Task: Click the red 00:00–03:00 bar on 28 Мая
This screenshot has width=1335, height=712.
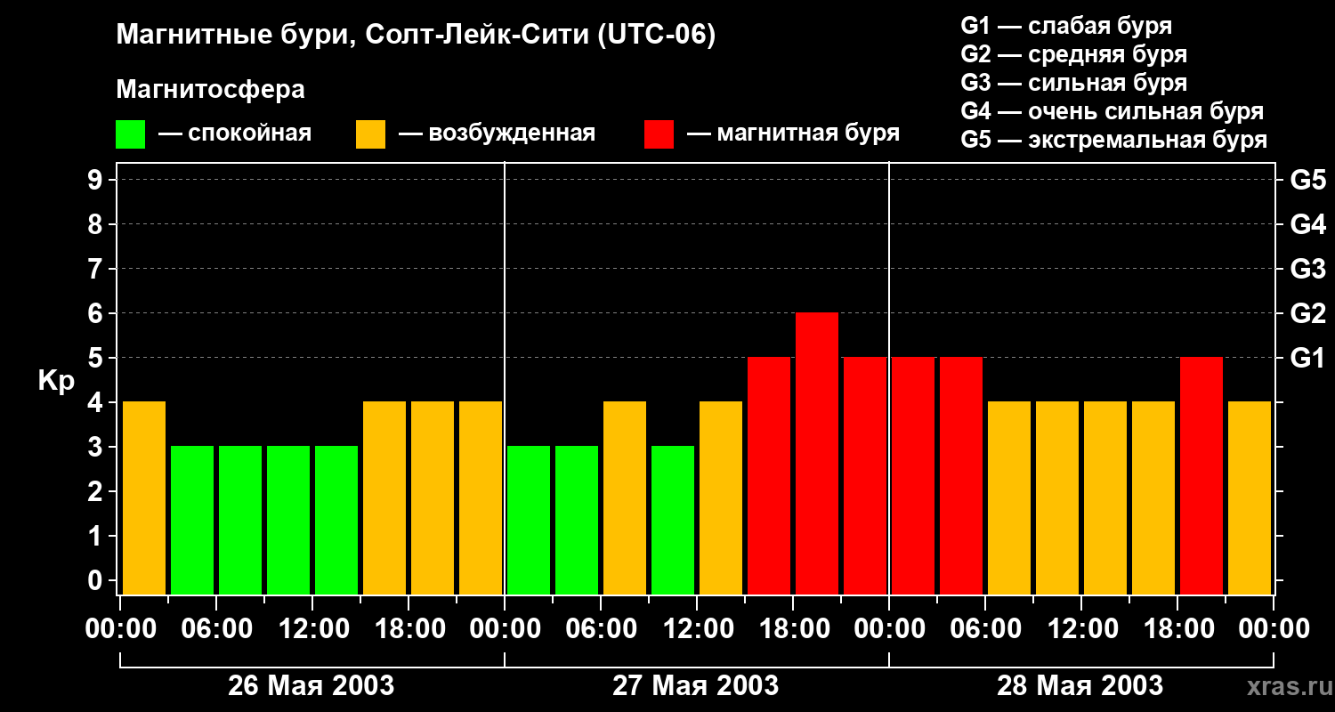Action: click(x=913, y=476)
